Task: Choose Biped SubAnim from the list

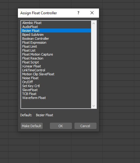Action: [x=56, y=35]
